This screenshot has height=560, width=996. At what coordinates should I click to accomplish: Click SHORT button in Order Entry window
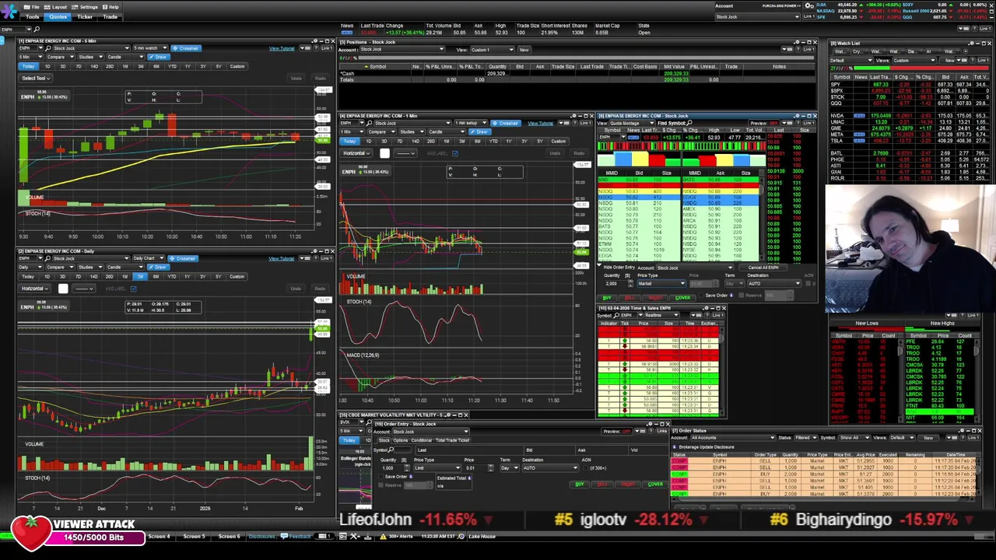point(629,484)
